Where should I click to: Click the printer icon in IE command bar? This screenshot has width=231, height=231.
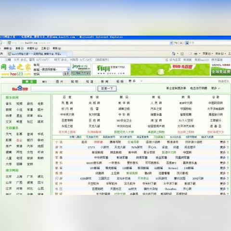[196, 53]
